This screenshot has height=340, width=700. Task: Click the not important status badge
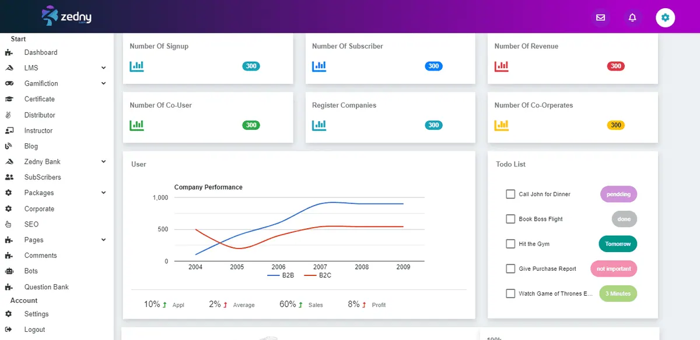pyautogui.click(x=614, y=269)
